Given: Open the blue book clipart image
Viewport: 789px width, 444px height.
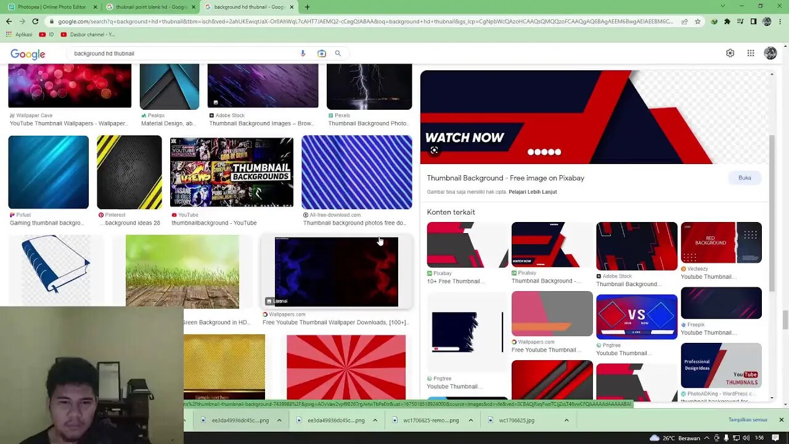Looking at the screenshot, I should point(56,271).
